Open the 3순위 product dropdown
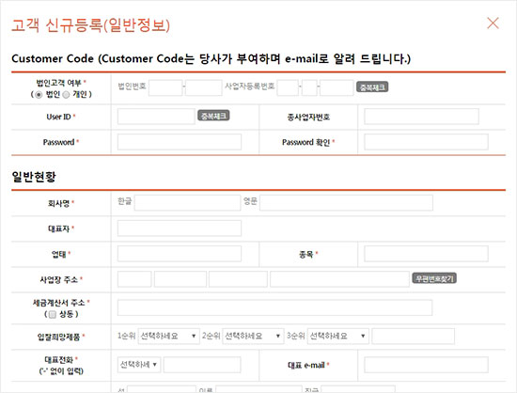517x393 pixels. click(338, 336)
